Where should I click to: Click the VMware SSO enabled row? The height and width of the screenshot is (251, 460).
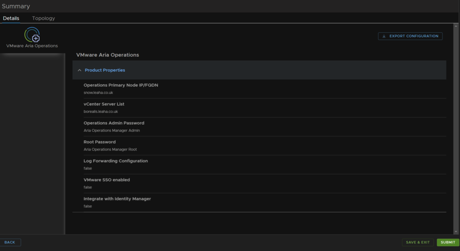(x=265, y=184)
